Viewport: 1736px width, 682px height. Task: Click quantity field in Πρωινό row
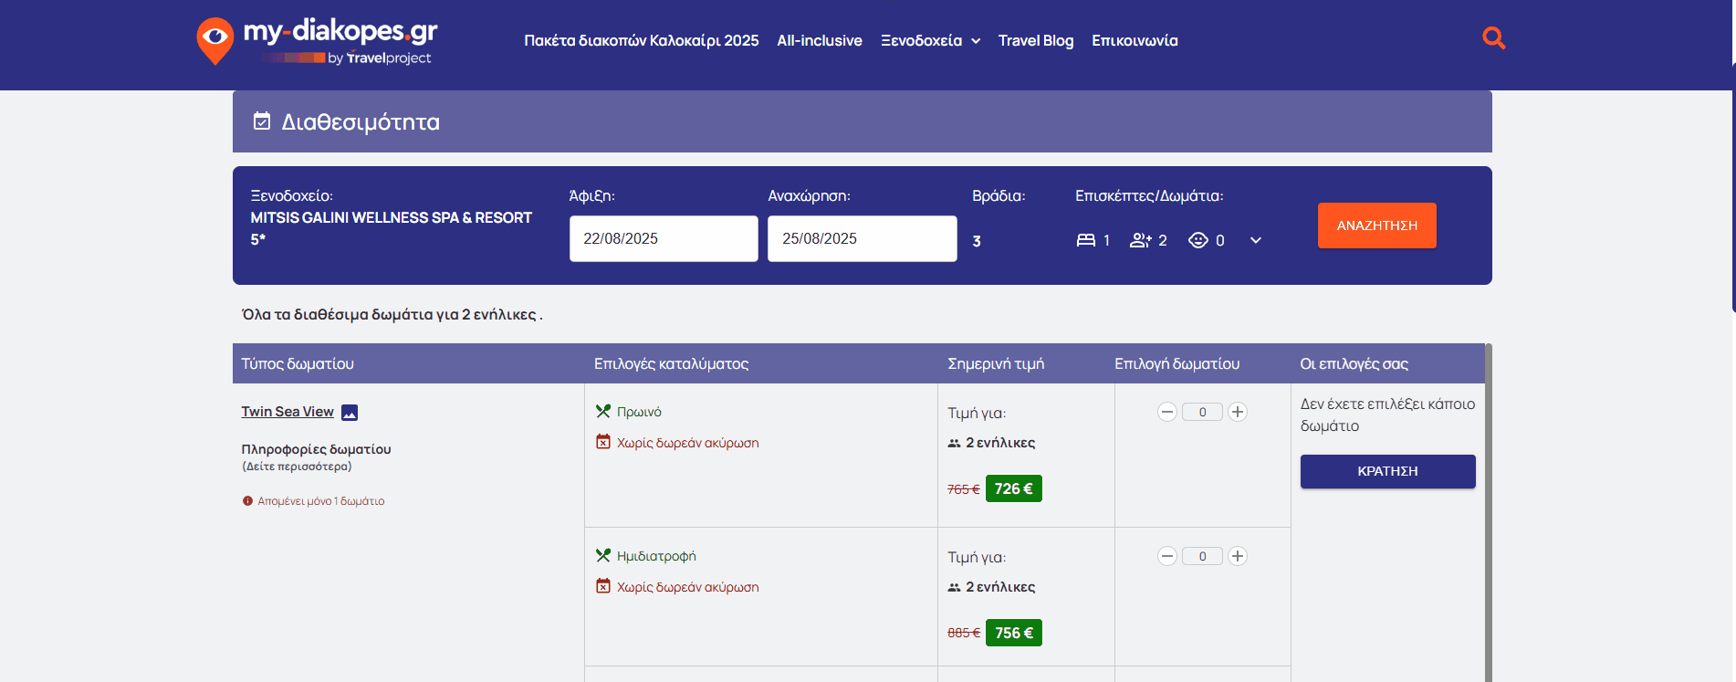tap(1202, 412)
